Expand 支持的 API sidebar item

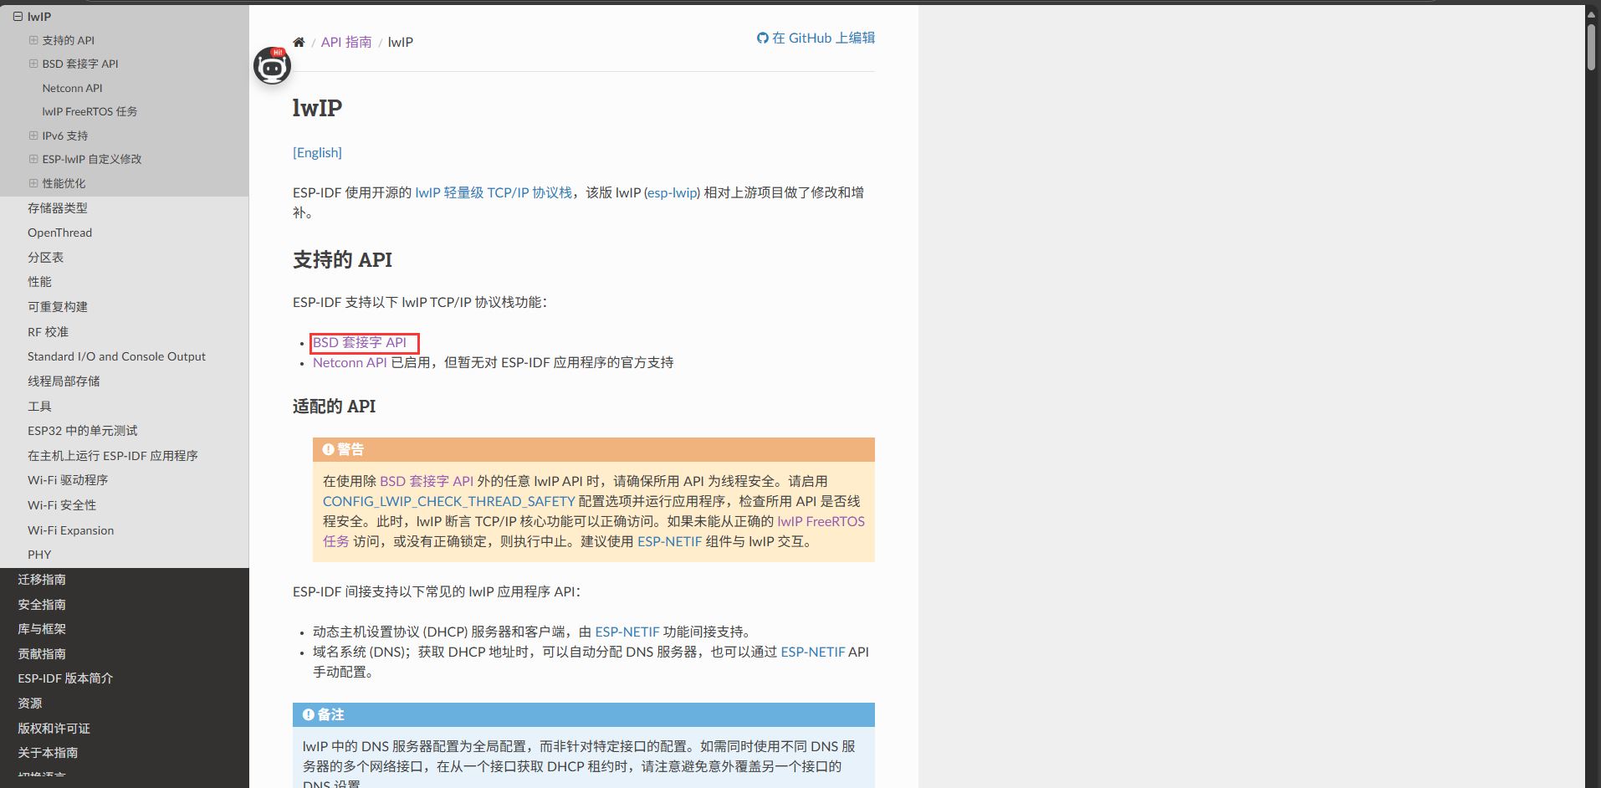[33, 40]
